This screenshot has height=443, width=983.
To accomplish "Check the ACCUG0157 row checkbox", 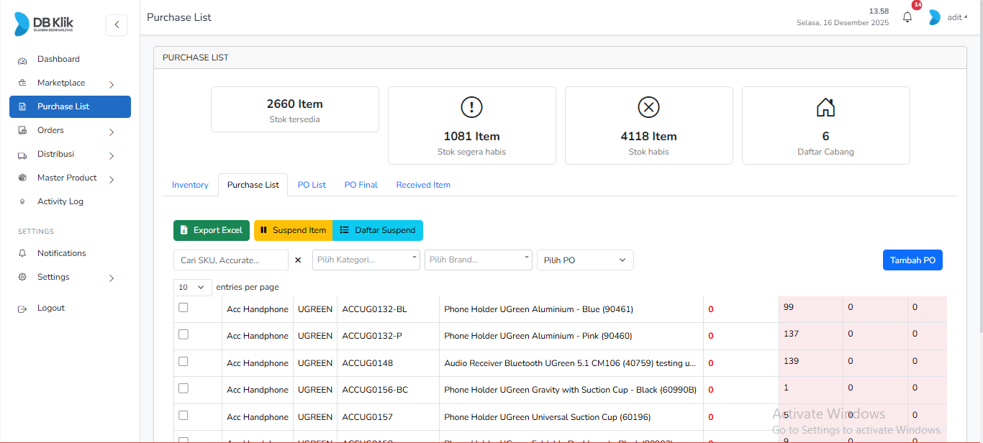I will pos(183,416).
